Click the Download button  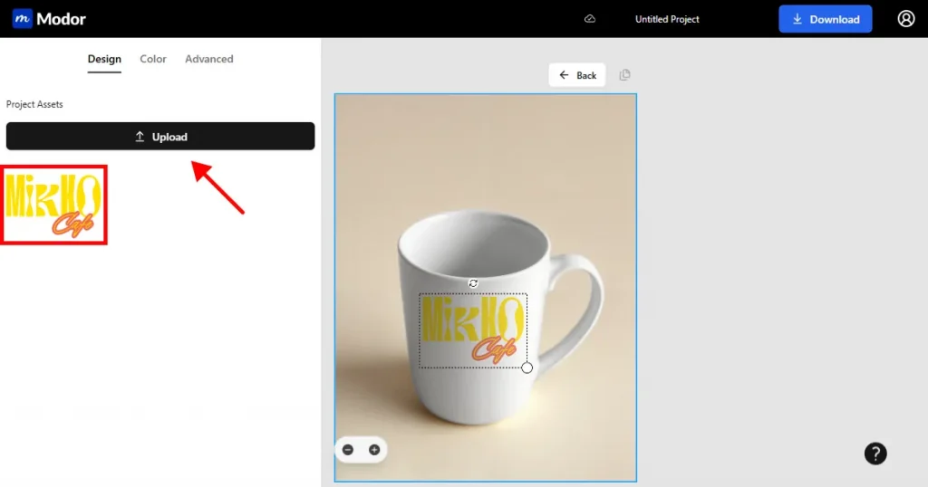(x=825, y=19)
